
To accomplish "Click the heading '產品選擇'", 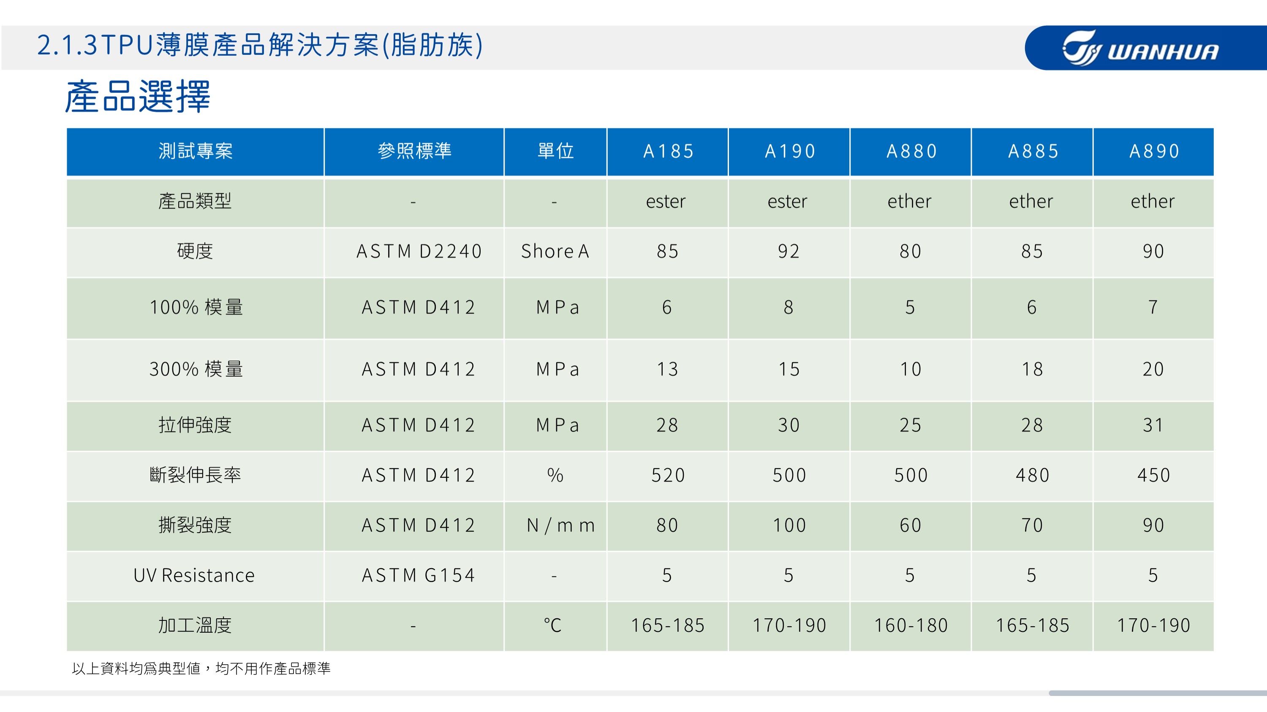I will click(138, 96).
